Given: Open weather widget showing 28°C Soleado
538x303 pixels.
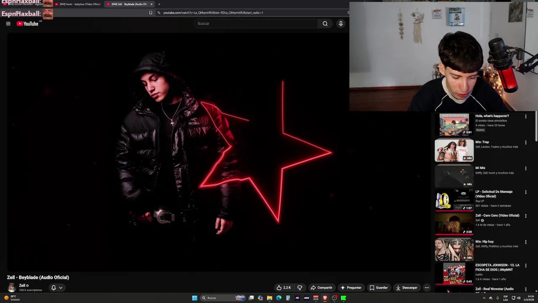Looking at the screenshot, I should click(12, 298).
